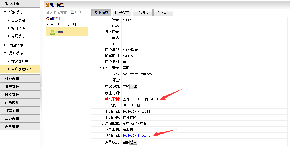Click the P badge beside IP address
This screenshot has width=291, height=147.
[139, 105]
